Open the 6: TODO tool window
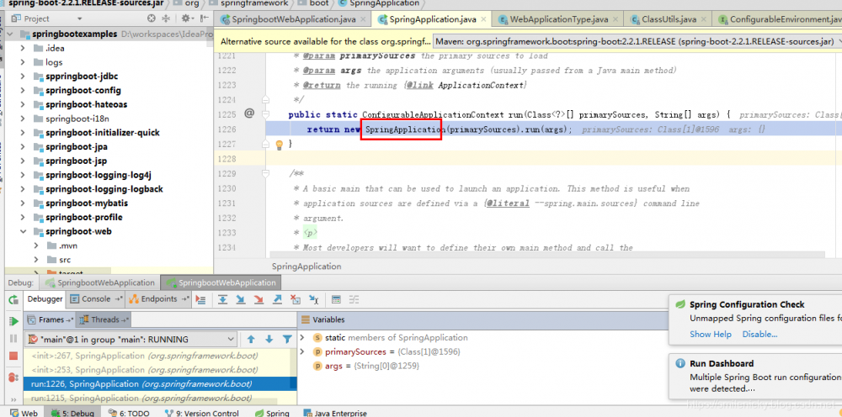 click(x=128, y=414)
